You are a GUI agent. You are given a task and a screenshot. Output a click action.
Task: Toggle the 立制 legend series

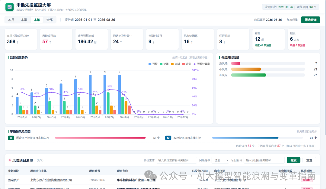click(x=175, y=64)
